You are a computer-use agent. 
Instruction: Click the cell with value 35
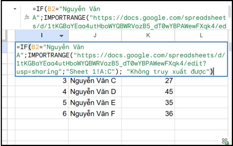(x=148, y=103)
